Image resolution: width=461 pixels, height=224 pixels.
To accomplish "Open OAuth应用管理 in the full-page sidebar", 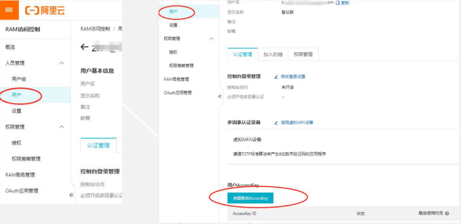I will [178, 93].
